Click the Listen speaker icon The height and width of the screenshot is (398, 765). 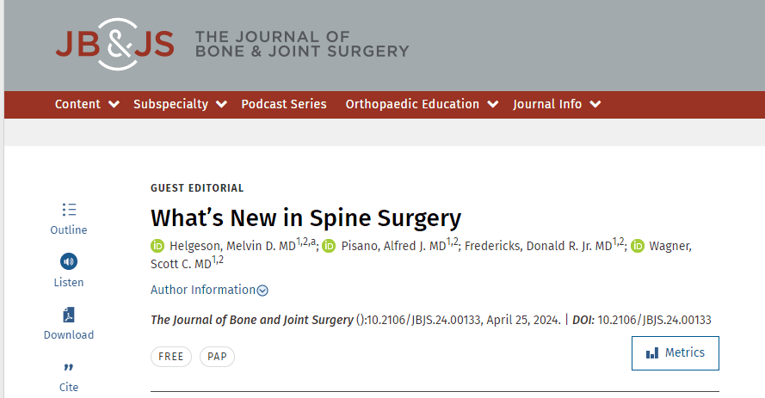pyautogui.click(x=69, y=261)
